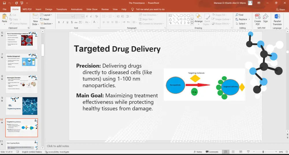
Task: Expand the shapes gallery More arrow
Action: 192,23
